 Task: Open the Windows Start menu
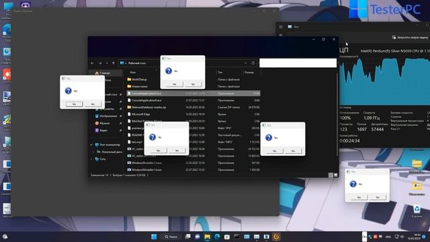click(x=154, y=237)
